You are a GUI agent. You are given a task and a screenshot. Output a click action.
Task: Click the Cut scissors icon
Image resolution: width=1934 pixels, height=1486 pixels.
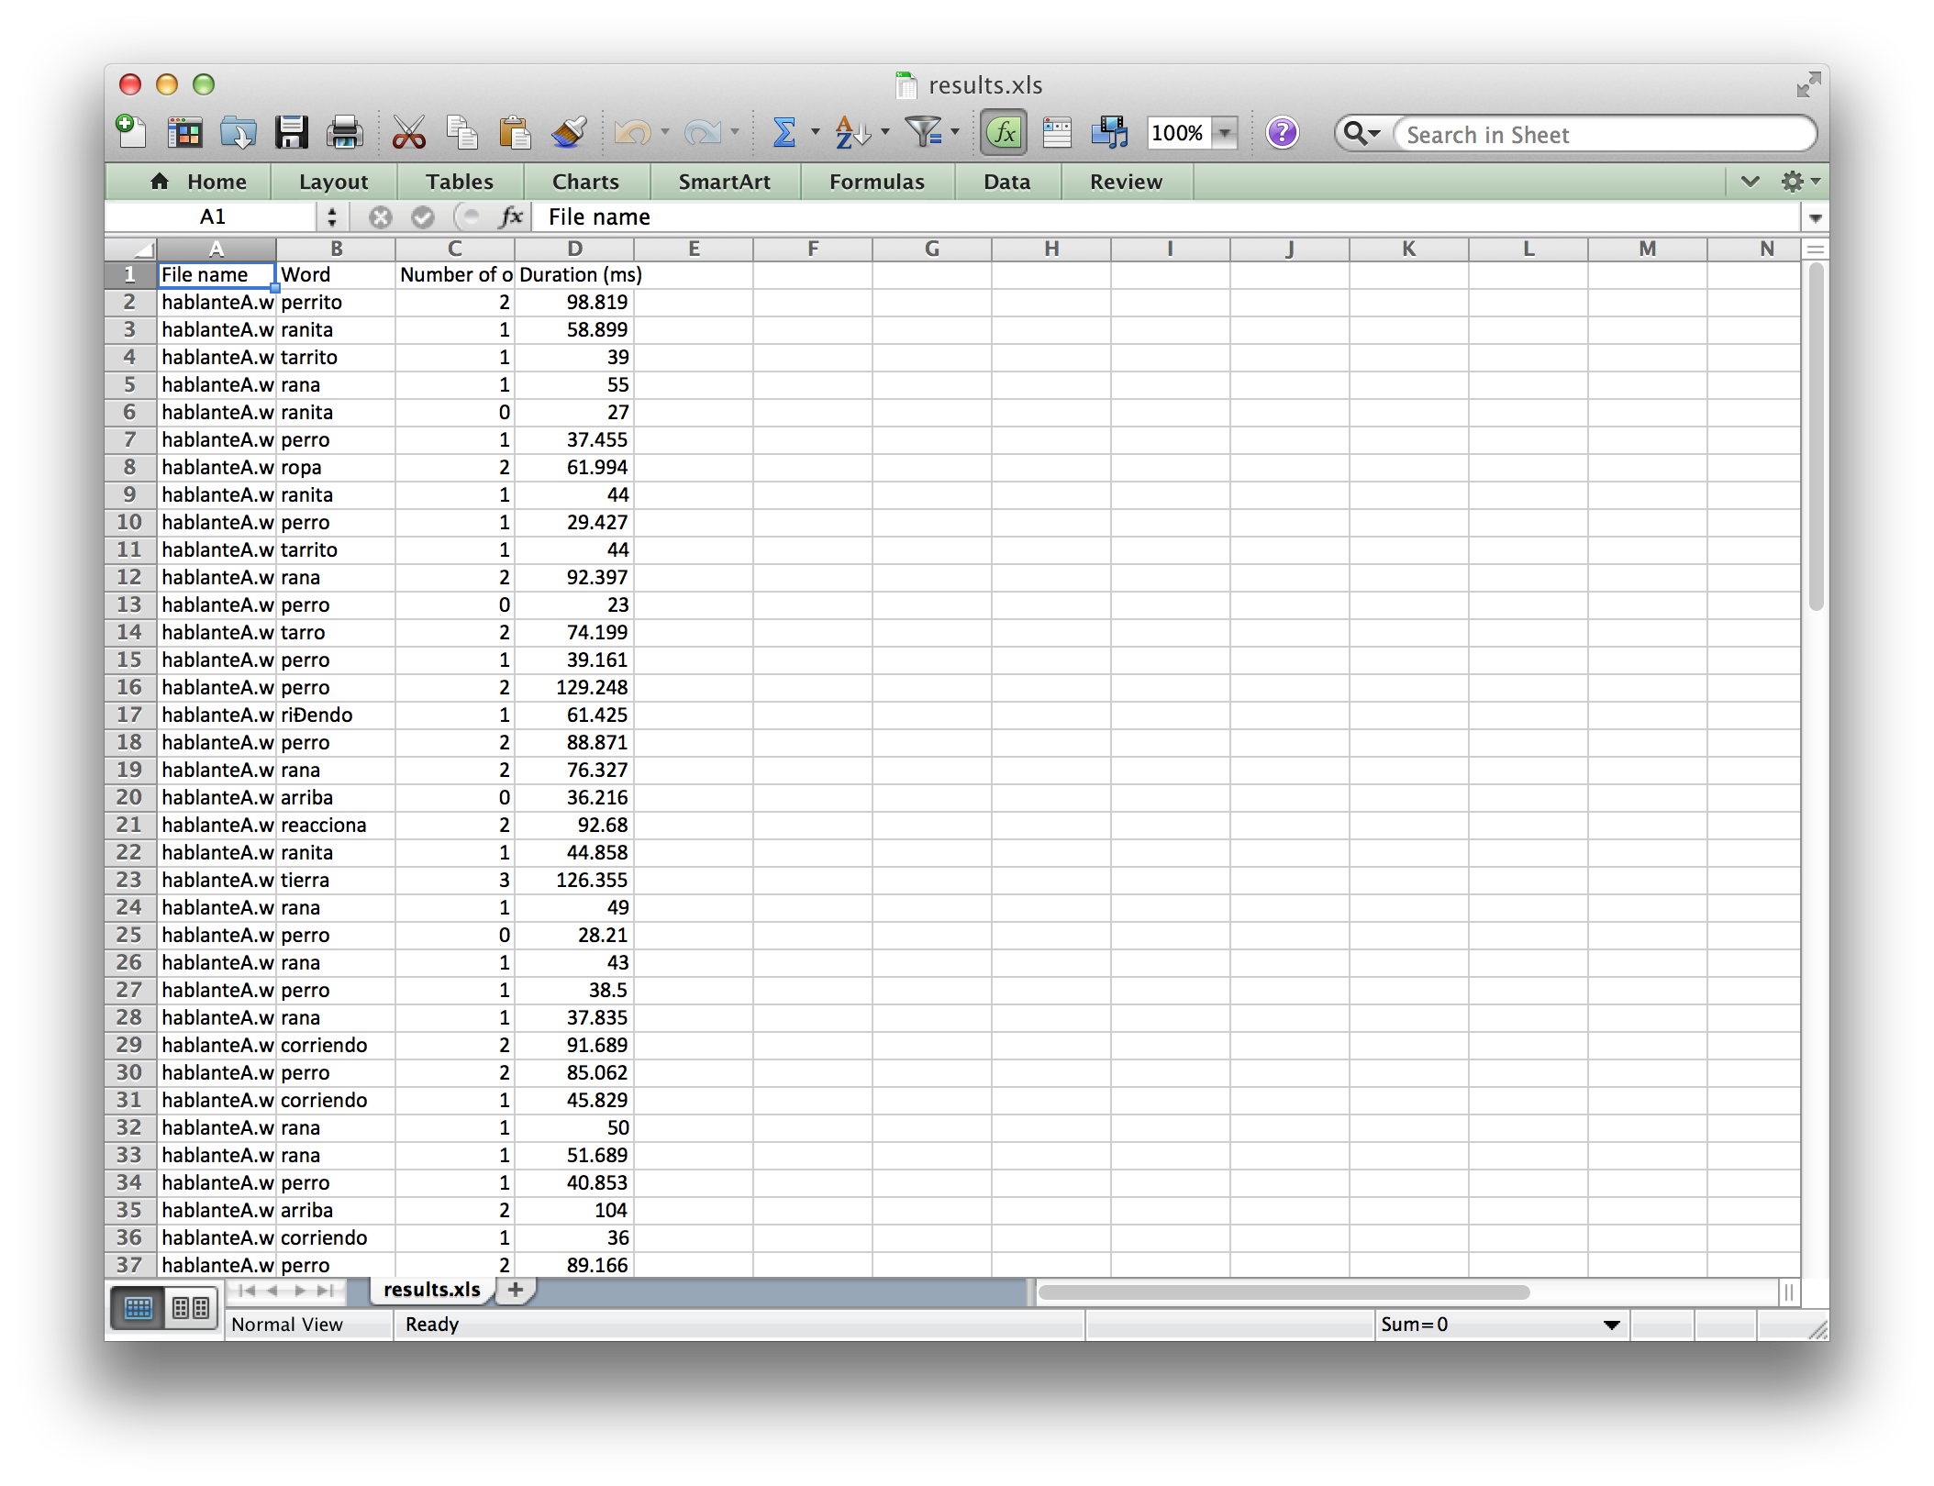coord(408,133)
